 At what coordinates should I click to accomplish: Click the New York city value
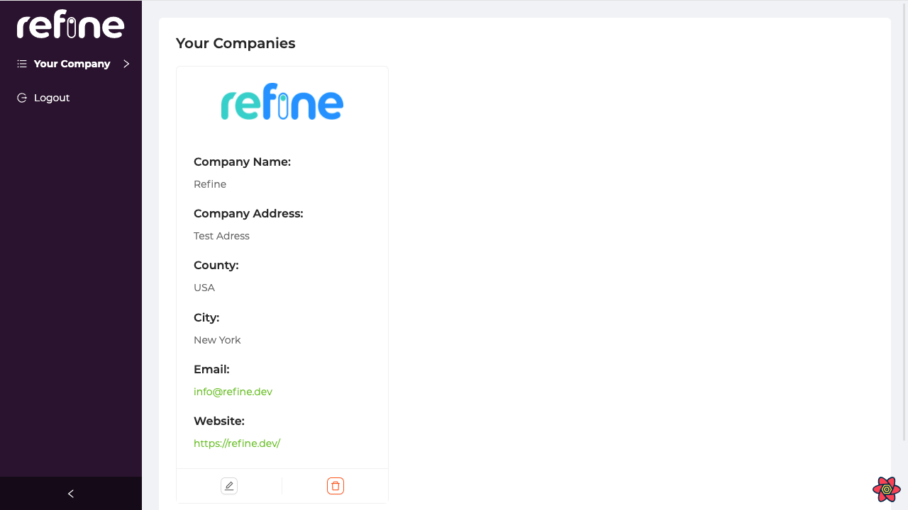click(217, 340)
